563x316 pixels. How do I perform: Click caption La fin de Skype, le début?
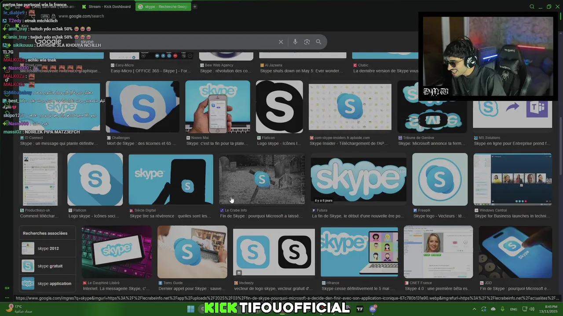(x=358, y=216)
